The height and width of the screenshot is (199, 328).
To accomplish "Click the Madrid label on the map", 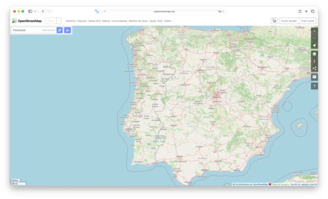I will [216, 97].
